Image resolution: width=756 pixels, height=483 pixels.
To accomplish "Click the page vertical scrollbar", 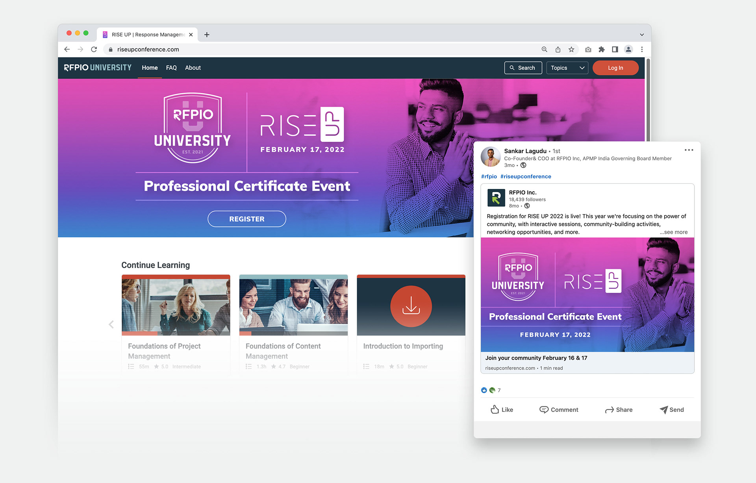I will coord(648,100).
